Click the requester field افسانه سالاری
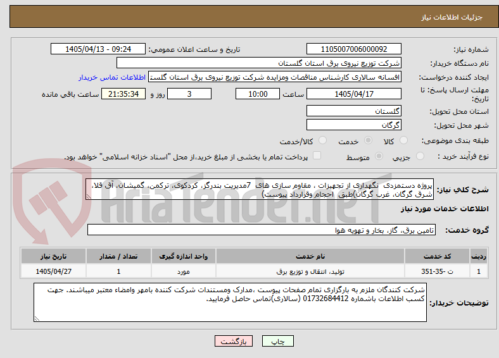This screenshot has width=499, height=358. [x=275, y=77]
